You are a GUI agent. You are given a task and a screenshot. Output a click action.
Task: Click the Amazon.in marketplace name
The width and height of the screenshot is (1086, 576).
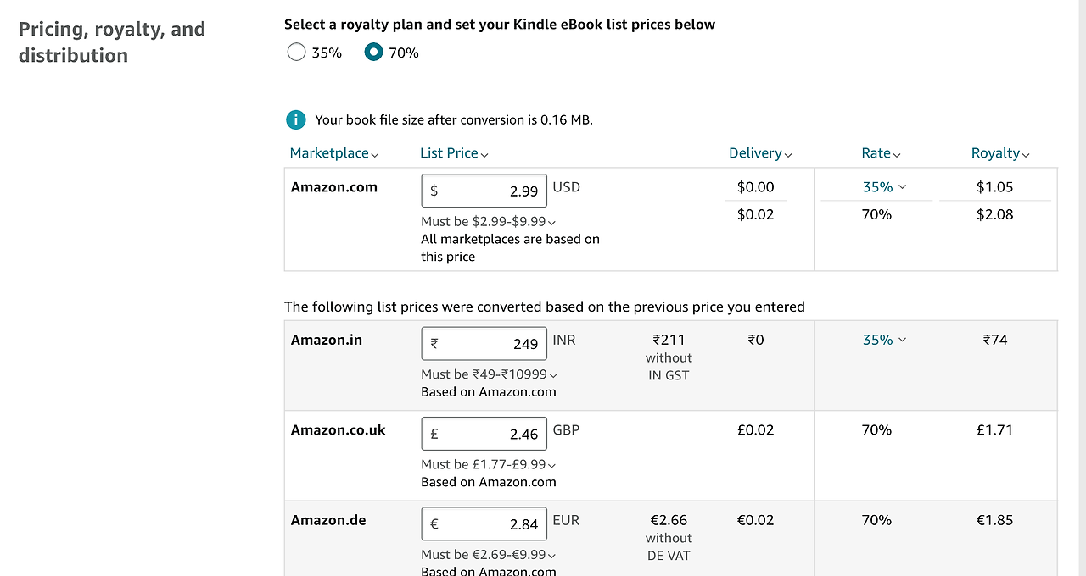tap(327, 340)
